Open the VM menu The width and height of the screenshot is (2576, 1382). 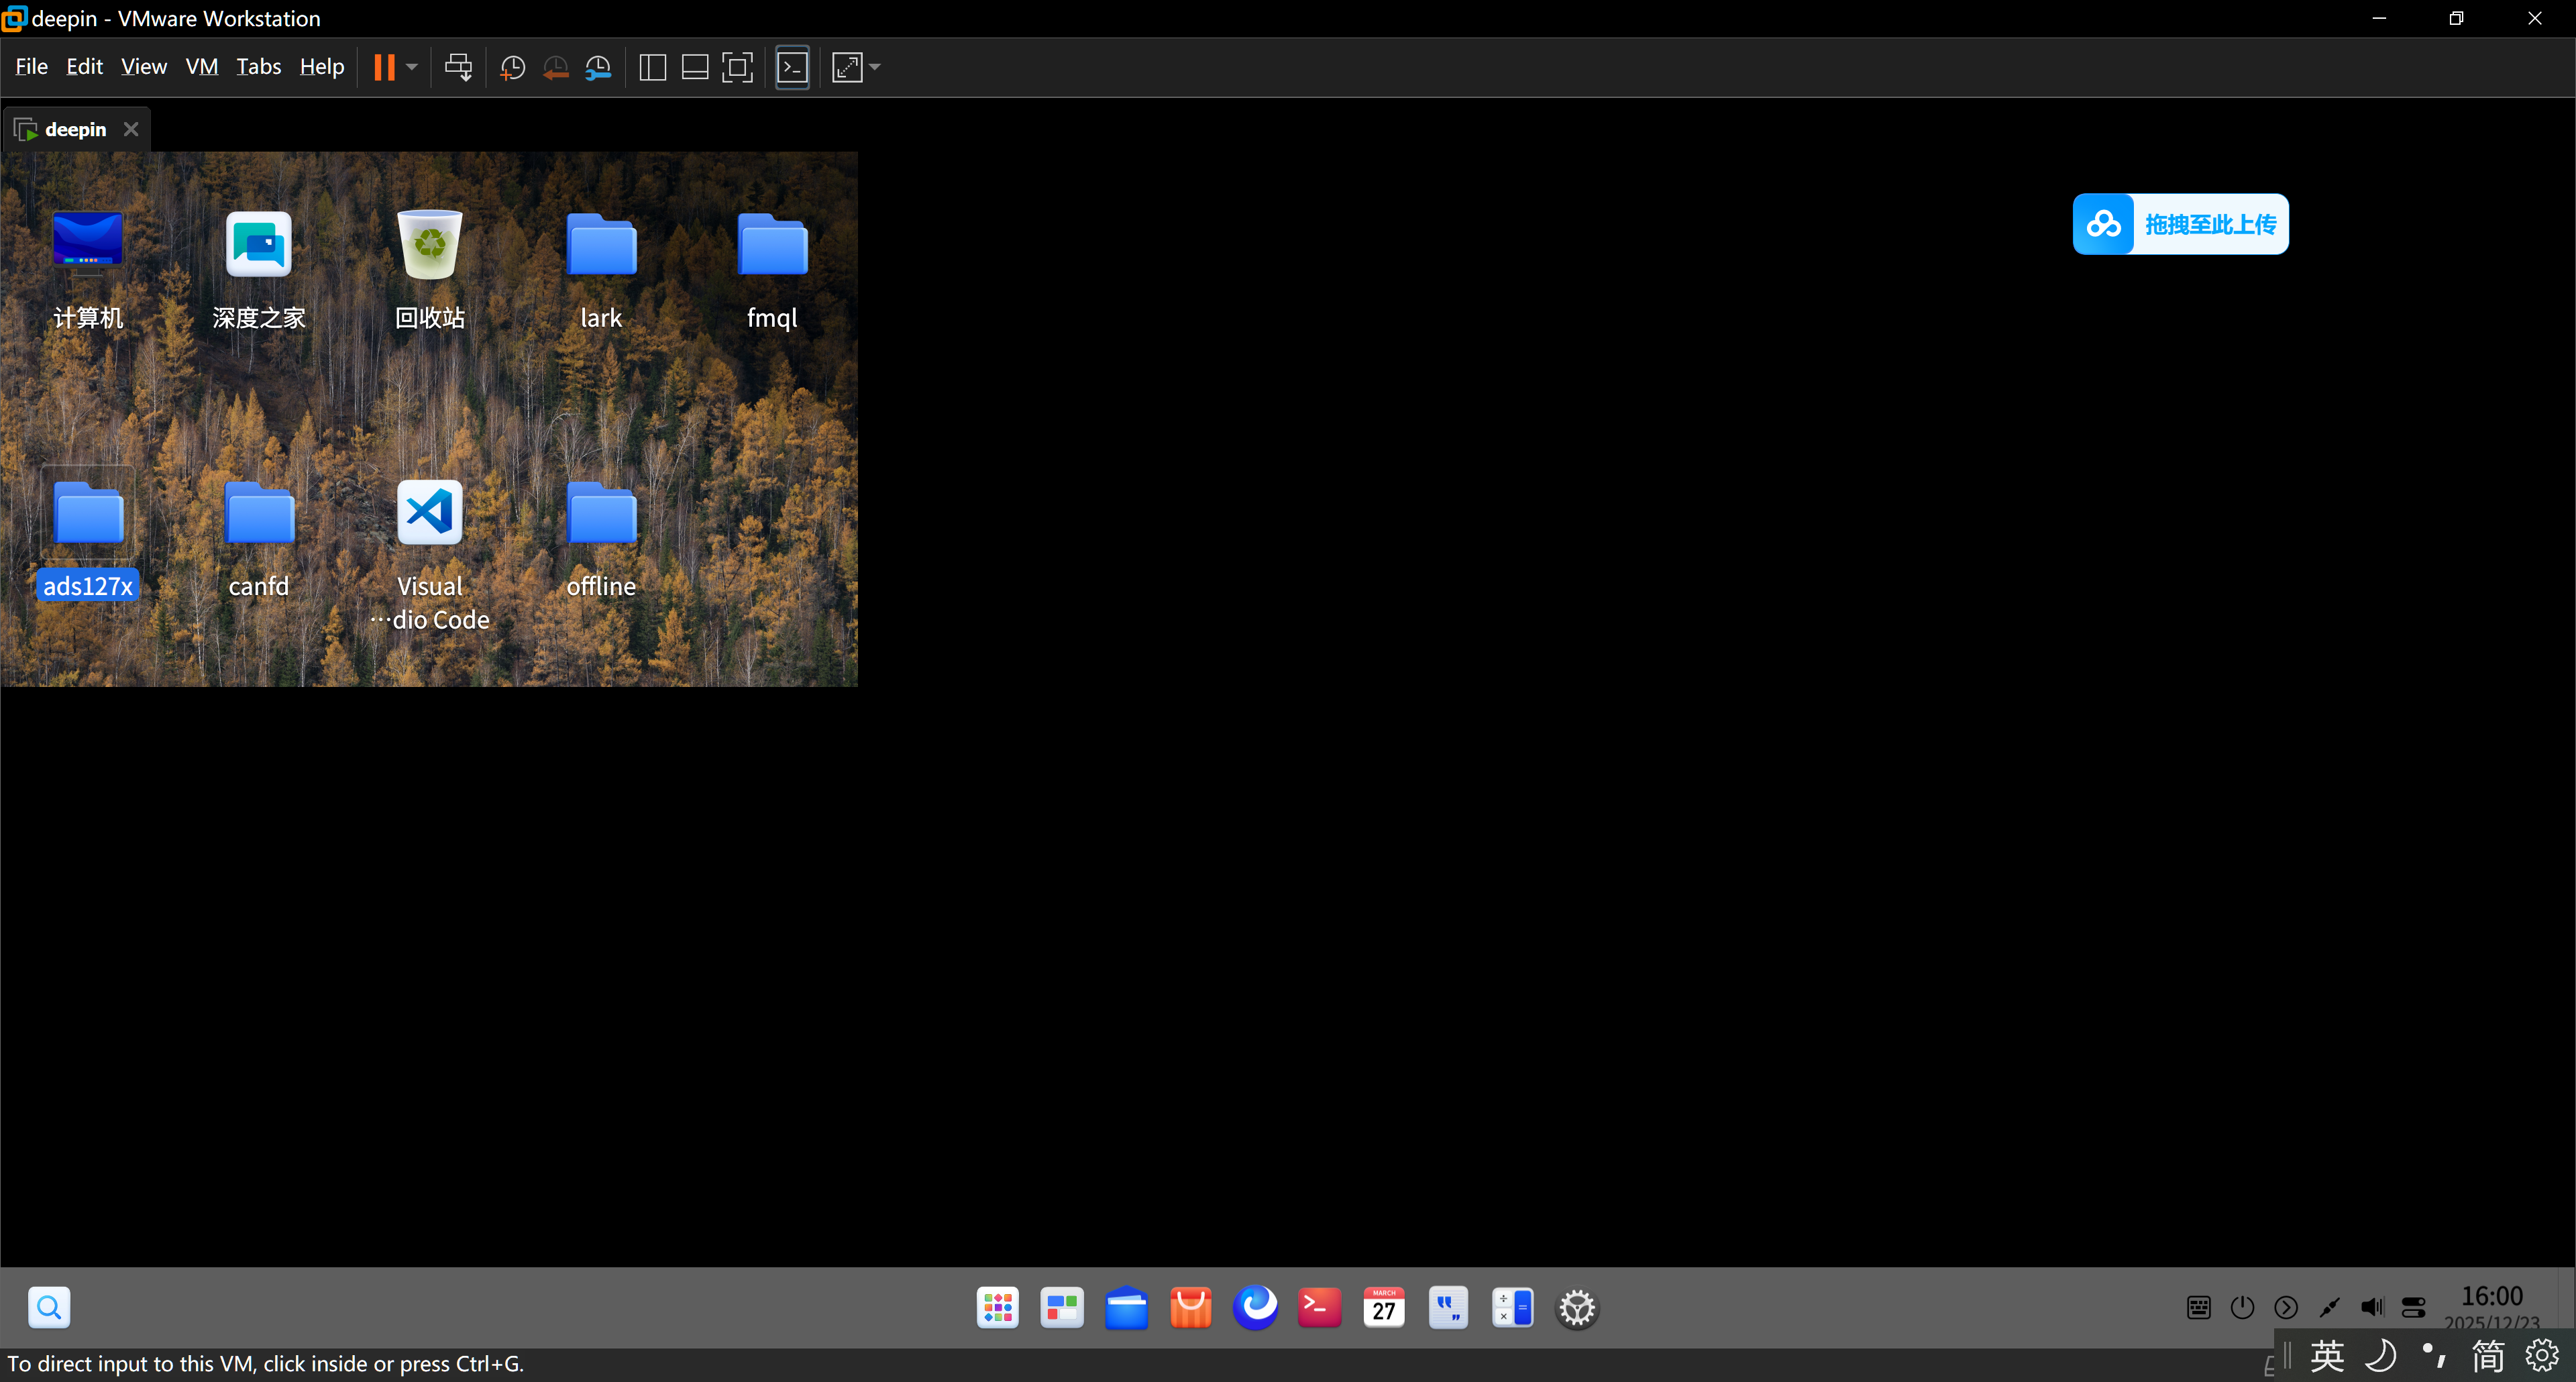[202, 67]
